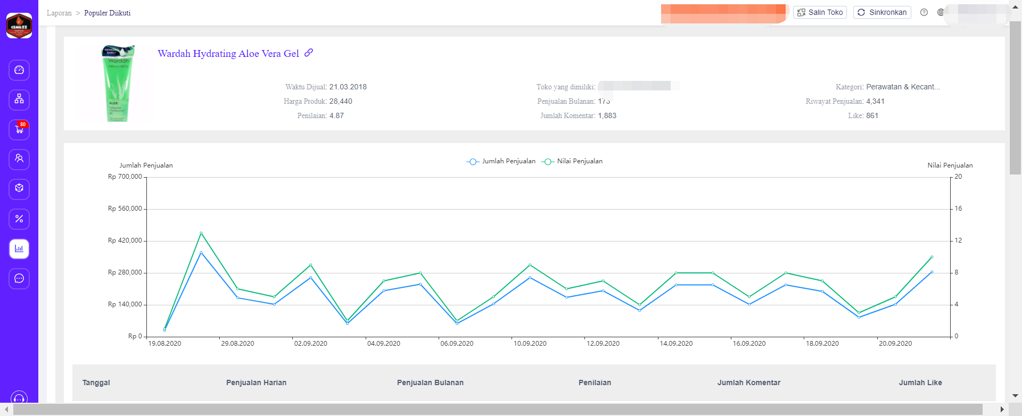Click the 02.09.2020 axis date label
Viewport: 1022px width, 416px height.
(310, 344)
